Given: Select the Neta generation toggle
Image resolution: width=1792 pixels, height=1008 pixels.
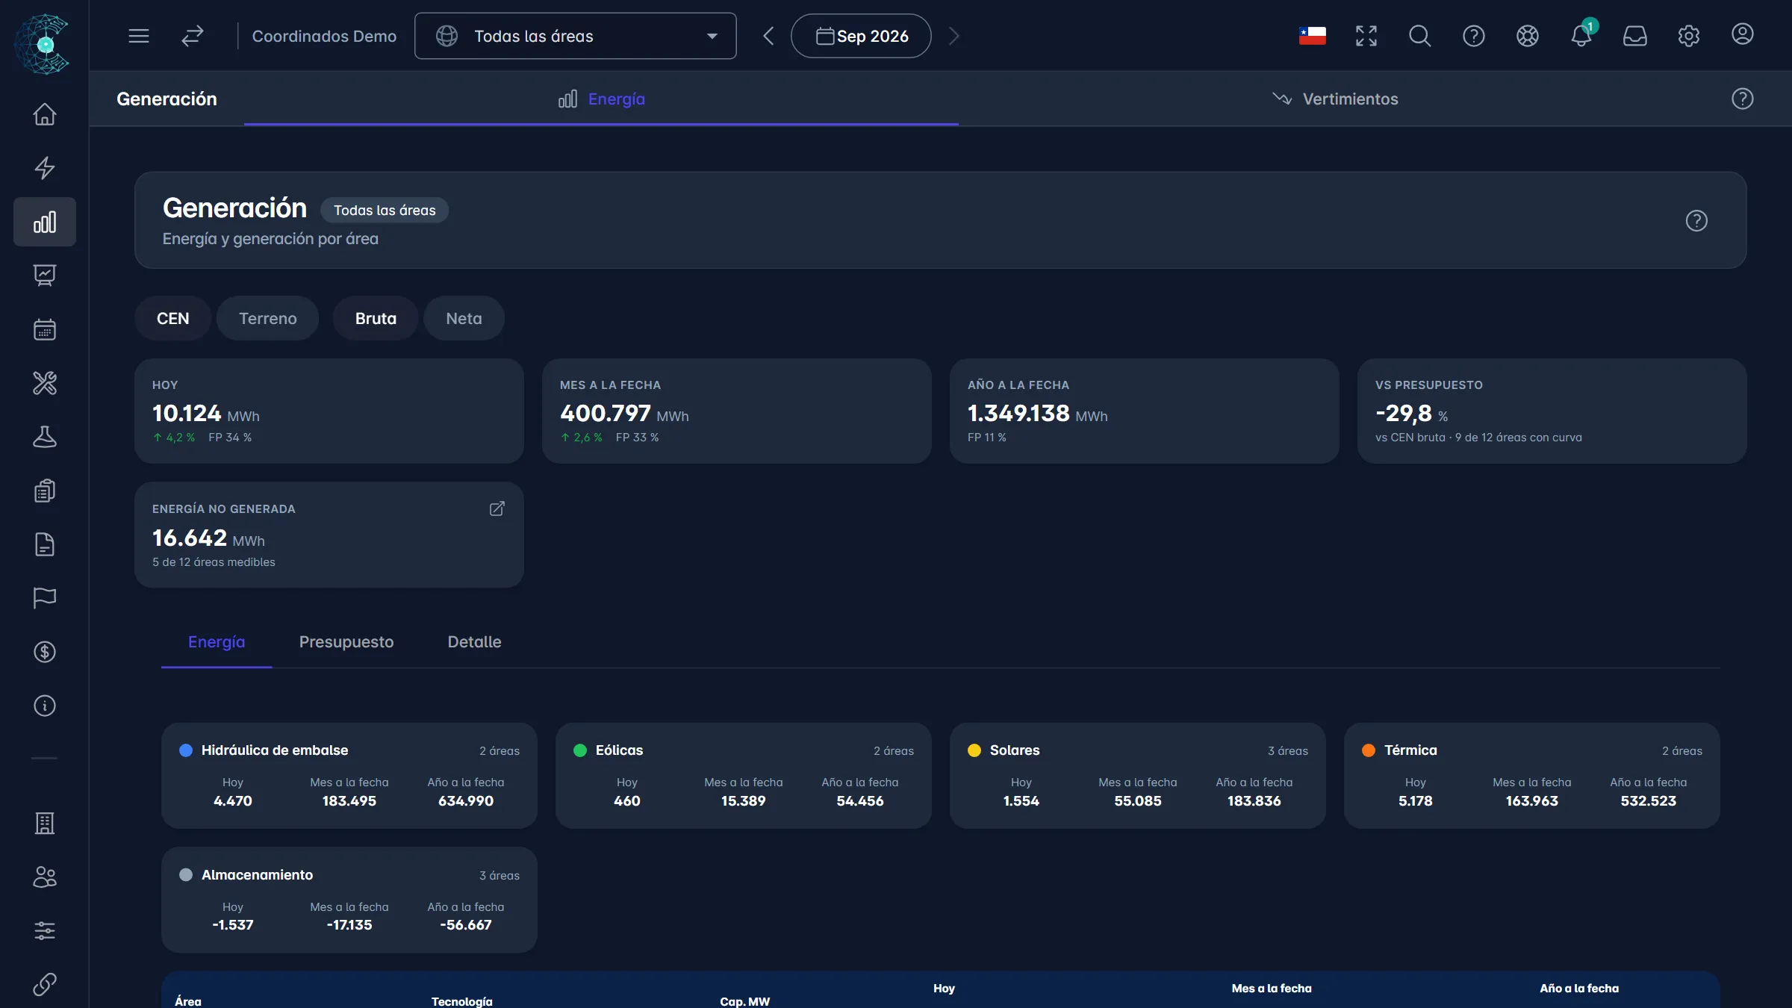Looking at the screenshot, I should [x=464, y=318].
